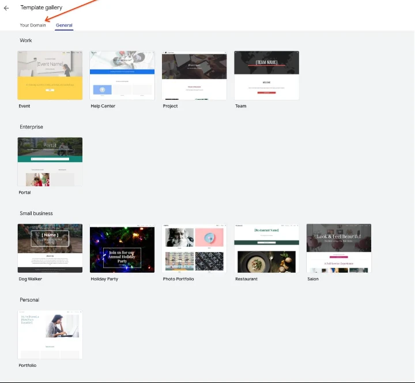This screenshot has width=415, height=383.
Task: Switch to the Your Domain tab
Action: (33, 25)
